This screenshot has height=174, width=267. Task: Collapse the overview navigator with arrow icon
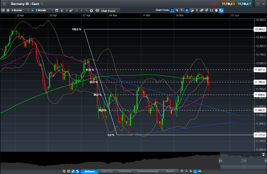[x=263, y=155]
